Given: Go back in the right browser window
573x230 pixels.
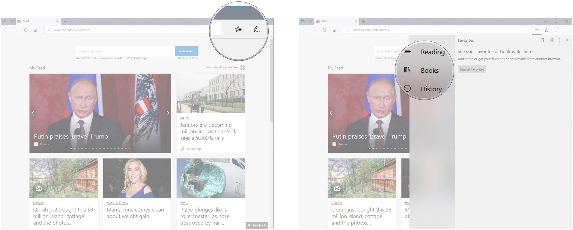Looking at the screenshot, I should [304, 30].
